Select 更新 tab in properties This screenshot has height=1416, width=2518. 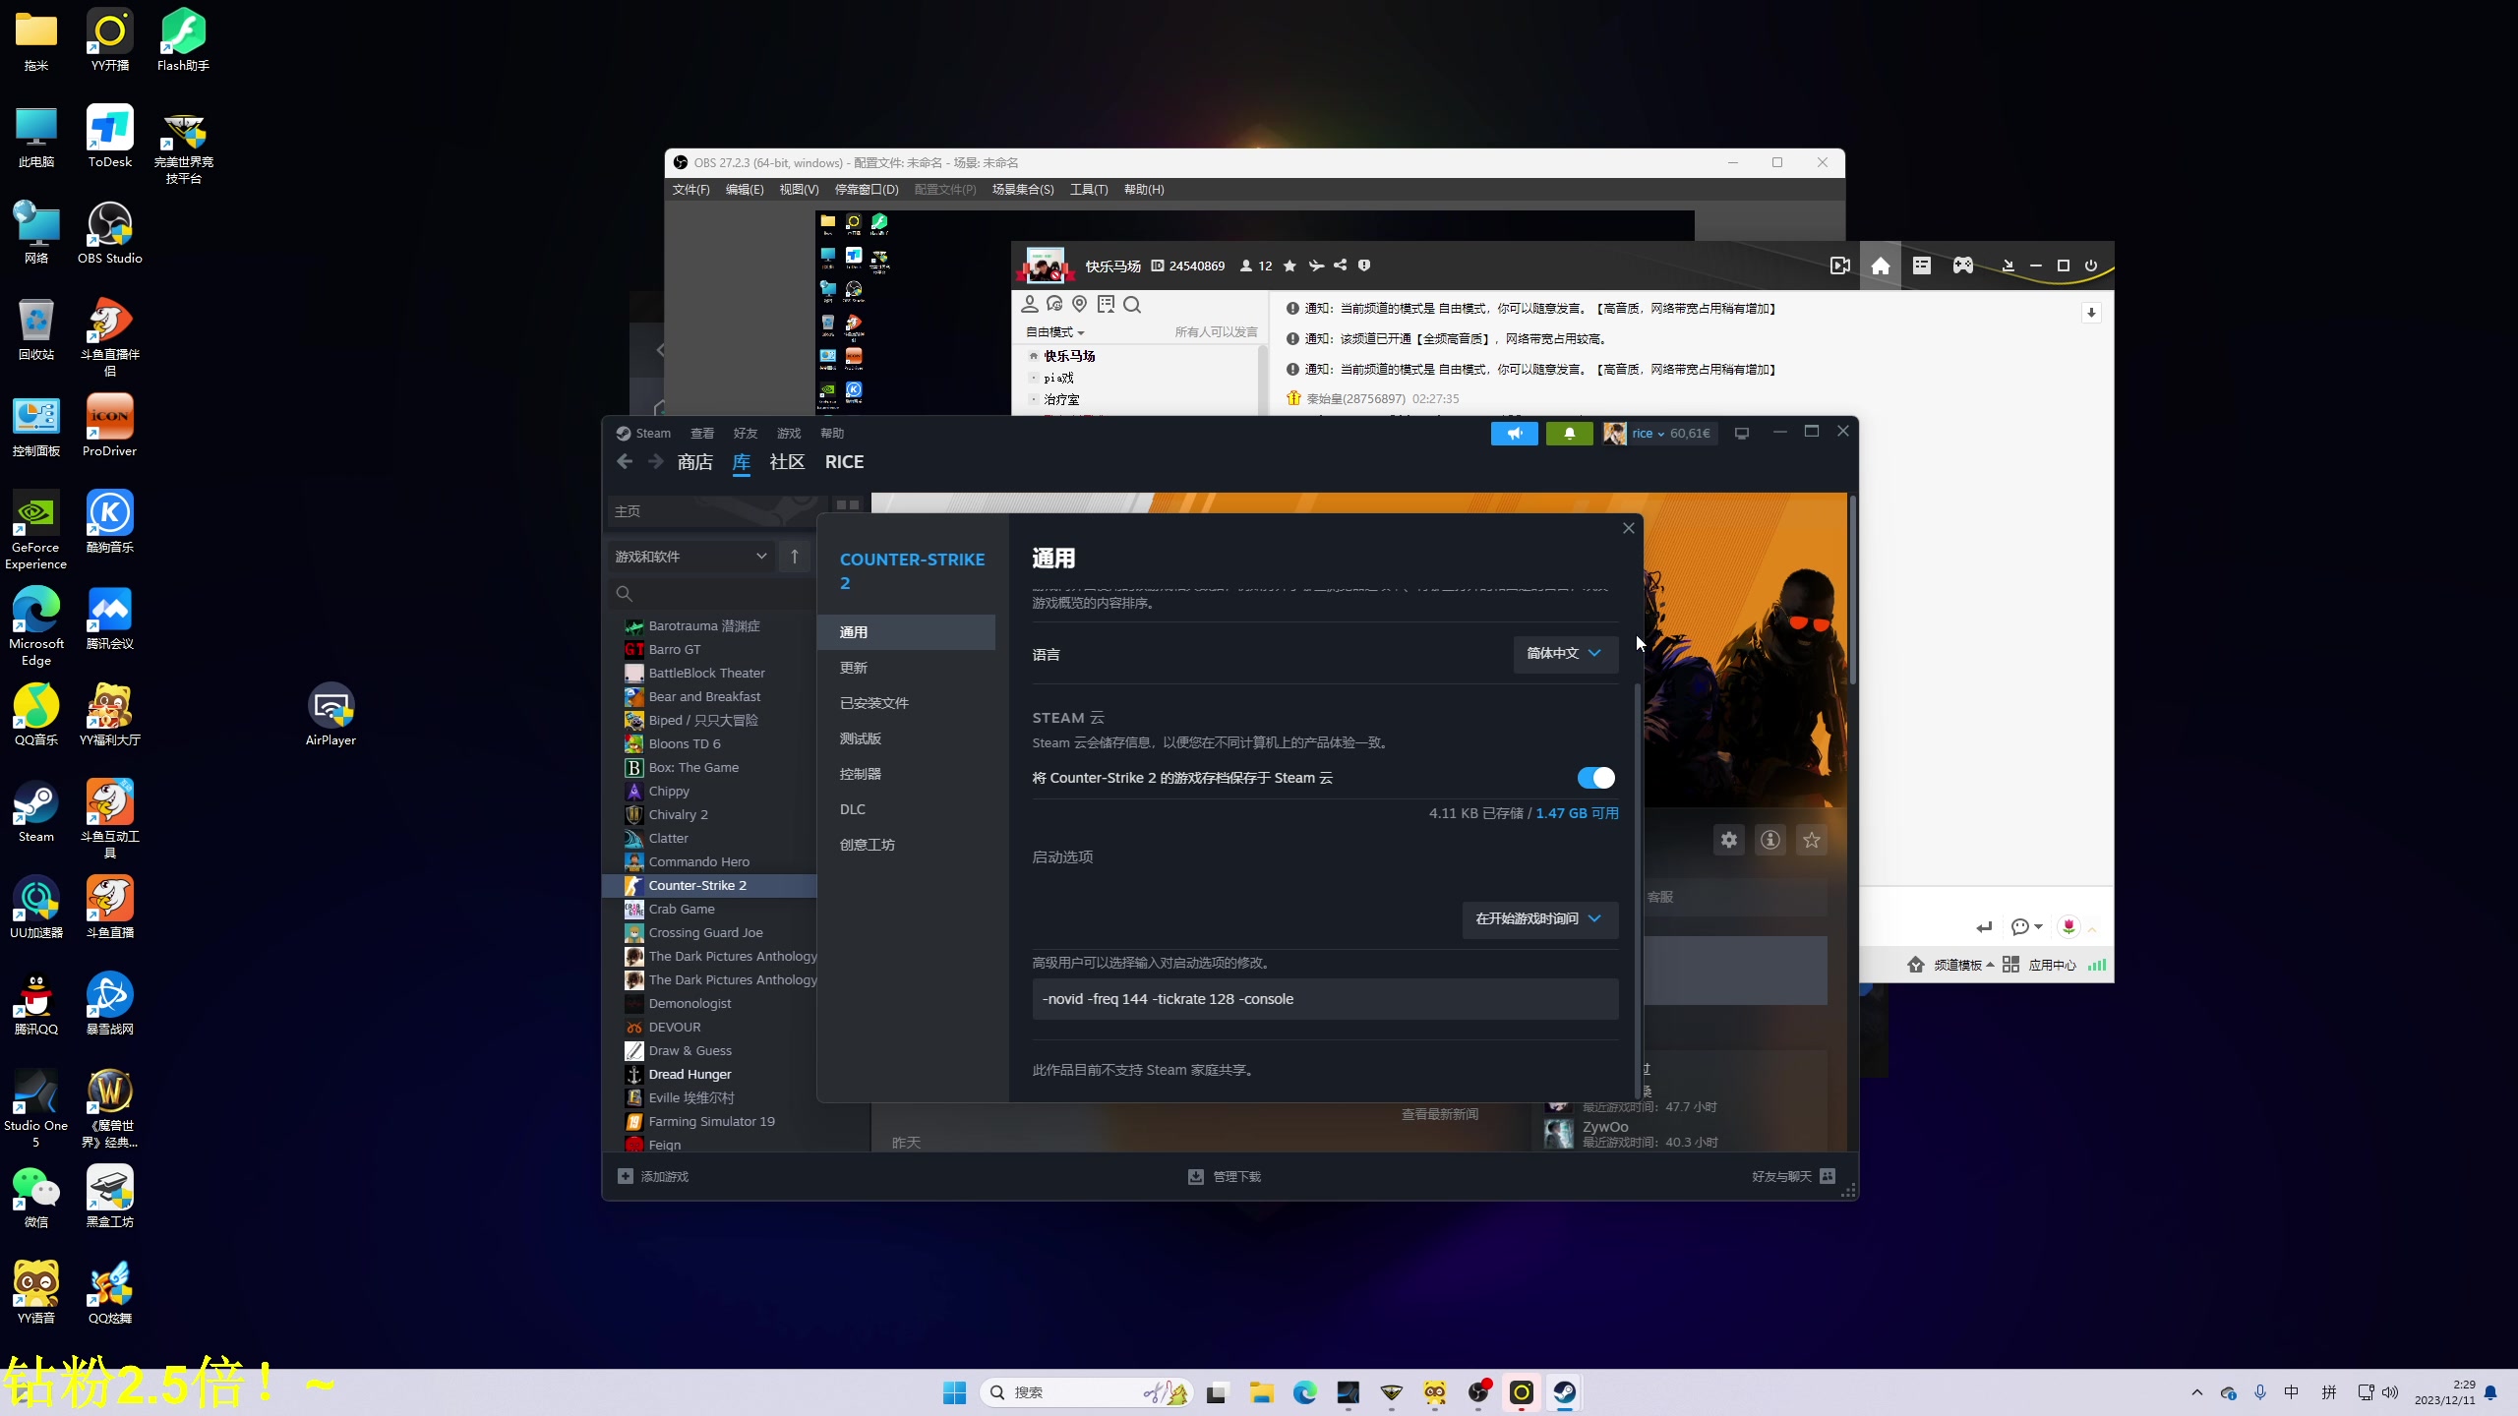point(906,668)
